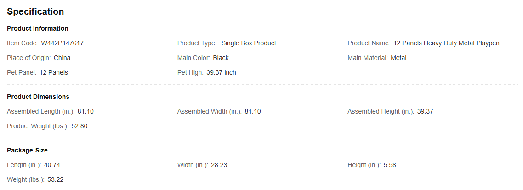Screen dimensions: 523x190
Task: Click the Package Size section title
Action: [x=28, y=151]
